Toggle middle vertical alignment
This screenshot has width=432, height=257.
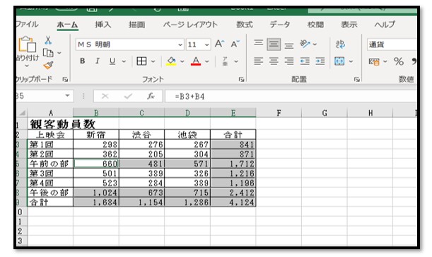[274, 44]
